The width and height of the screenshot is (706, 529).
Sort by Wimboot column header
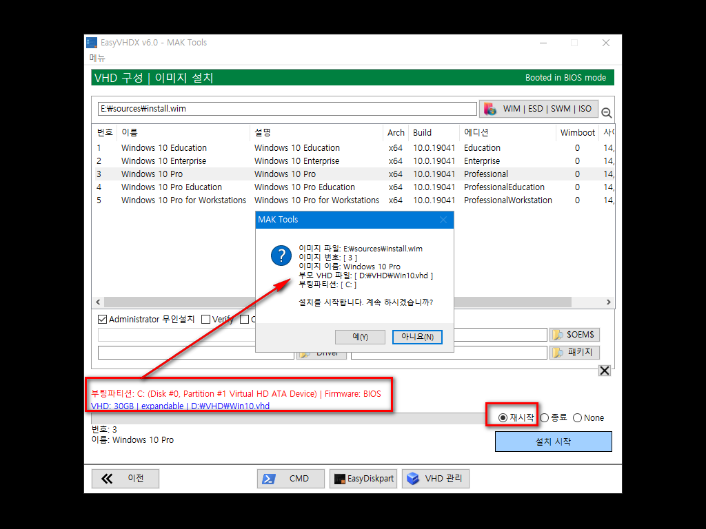pyautogui.click(x=577, y=133)
